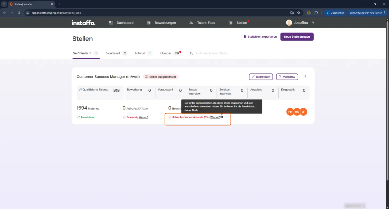Switch to the Jobradar tab

(170, 53)
